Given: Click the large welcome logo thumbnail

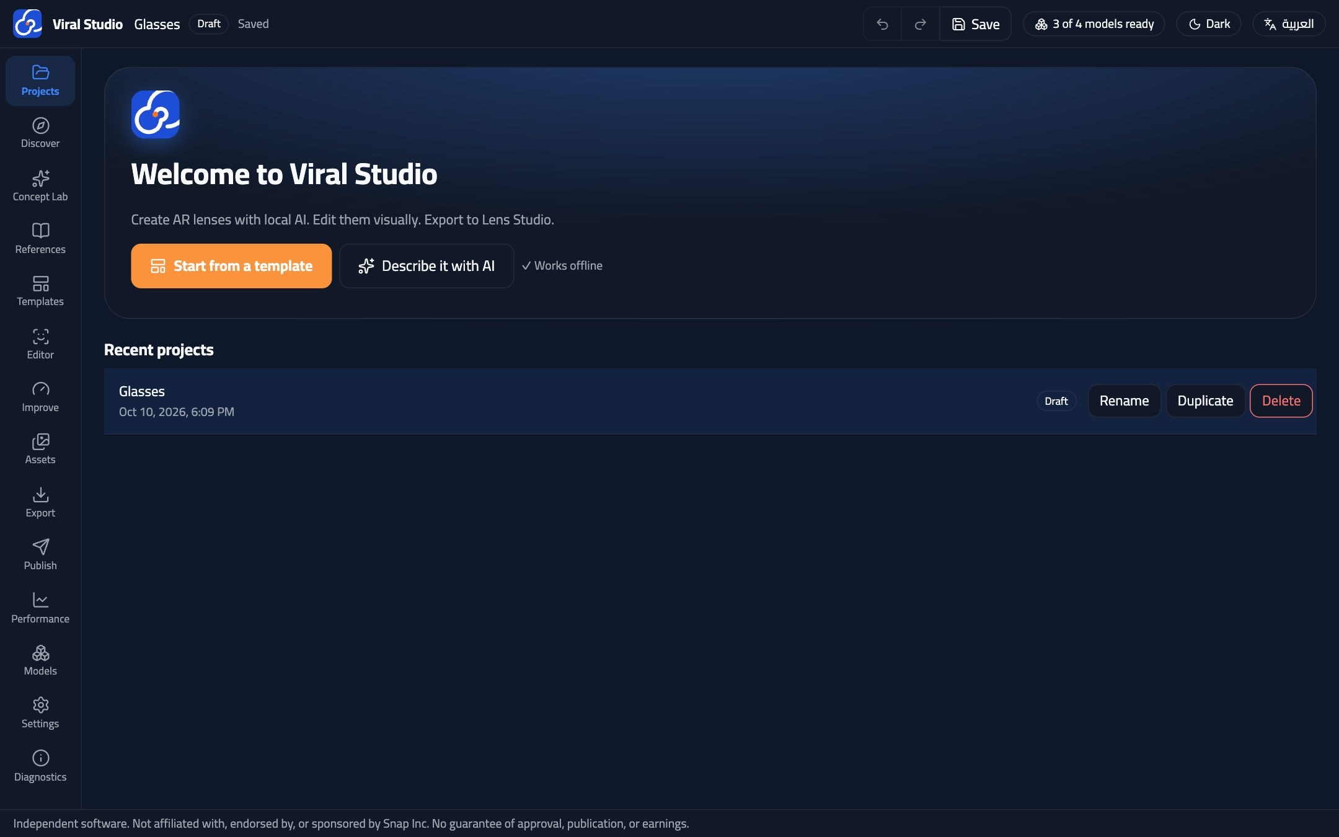Looking at the screenshot, I should [x=156, y=114].
